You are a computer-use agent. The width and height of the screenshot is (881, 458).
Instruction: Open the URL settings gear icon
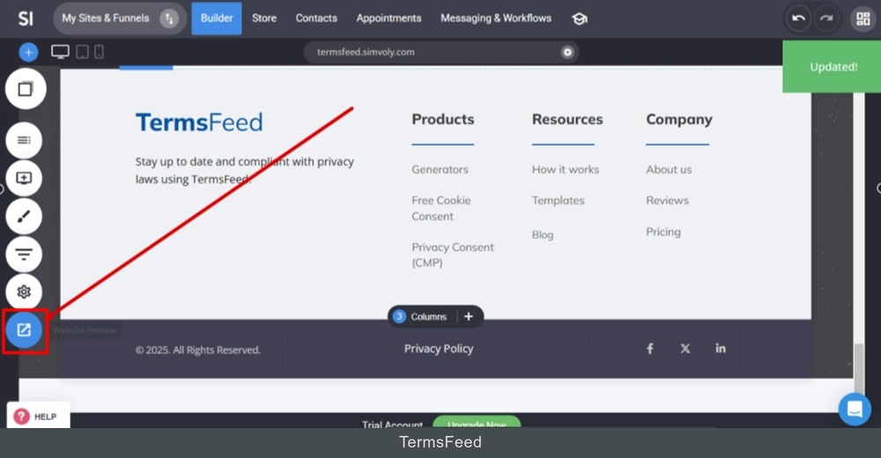tap(567, 52)
